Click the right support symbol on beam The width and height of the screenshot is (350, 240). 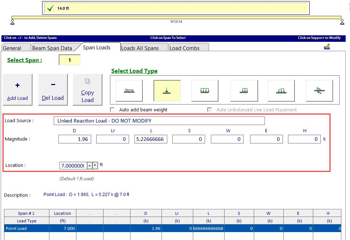click(x=342, y=22)
